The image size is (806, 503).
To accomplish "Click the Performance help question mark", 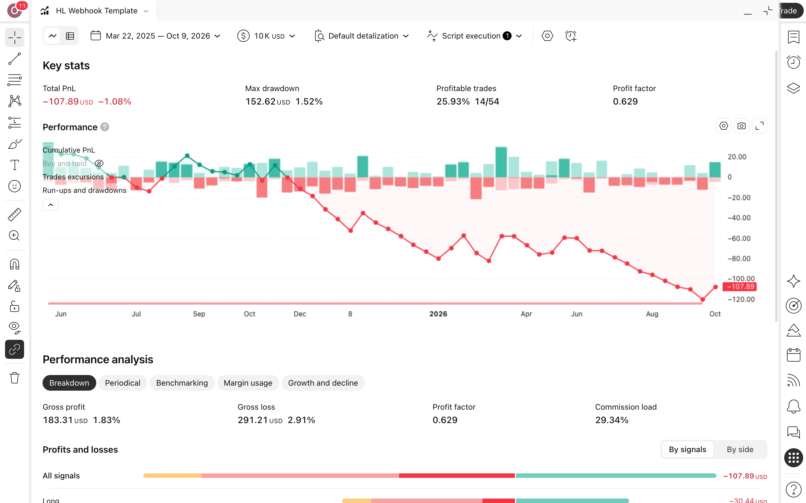I will tap(105, 127).
